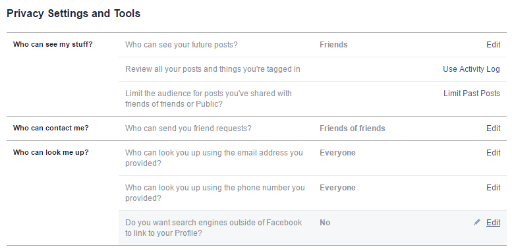Edit who can send you friend requests

[x=493, y=128]
